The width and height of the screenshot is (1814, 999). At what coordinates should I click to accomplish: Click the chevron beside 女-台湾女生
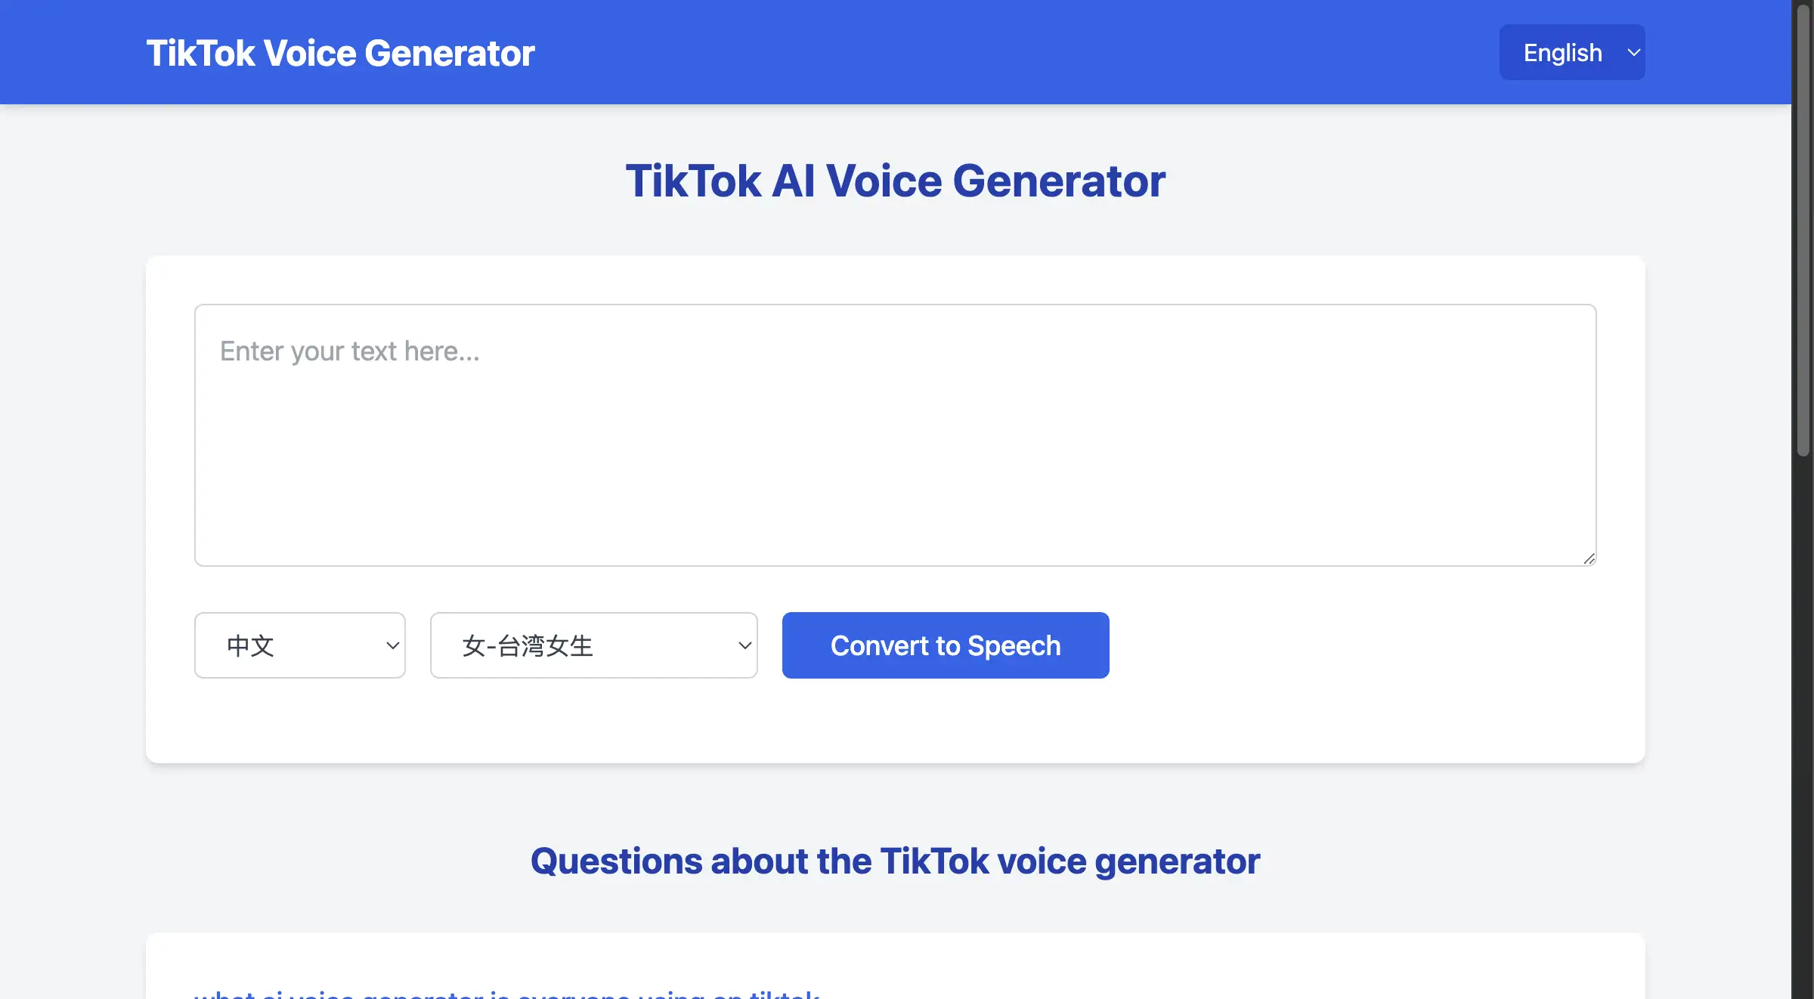coord(744,646)
